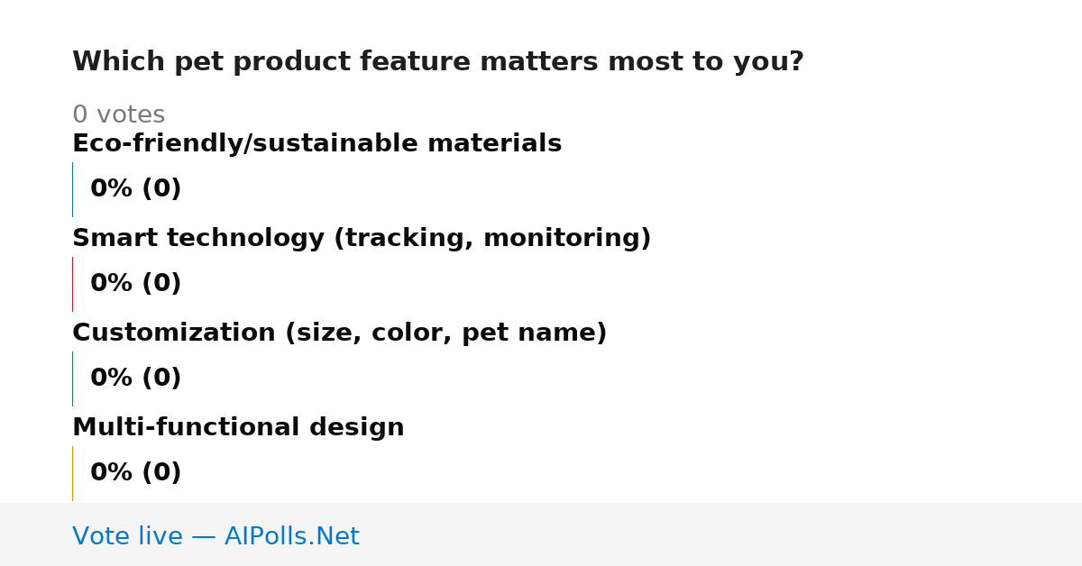Select the Eco-friendly/sustainable materials option
The image size is (1082, 566).
[316, 144]
